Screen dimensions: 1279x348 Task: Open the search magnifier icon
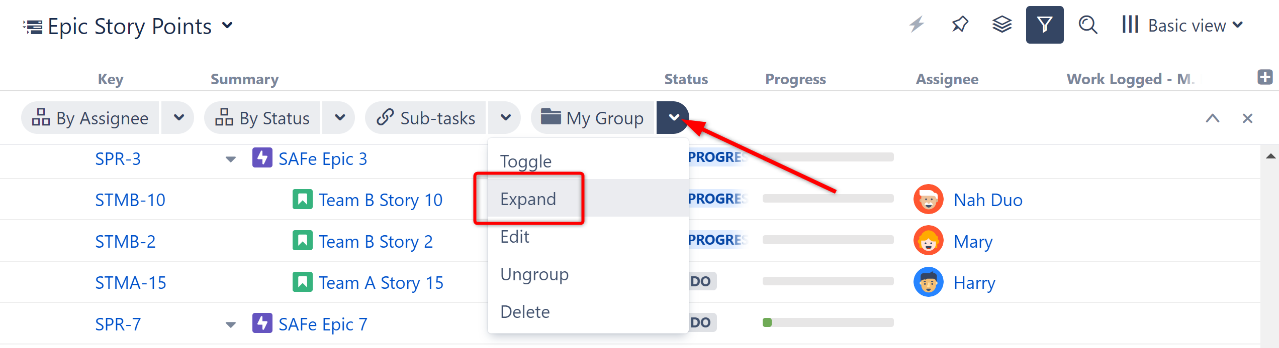1087,25
